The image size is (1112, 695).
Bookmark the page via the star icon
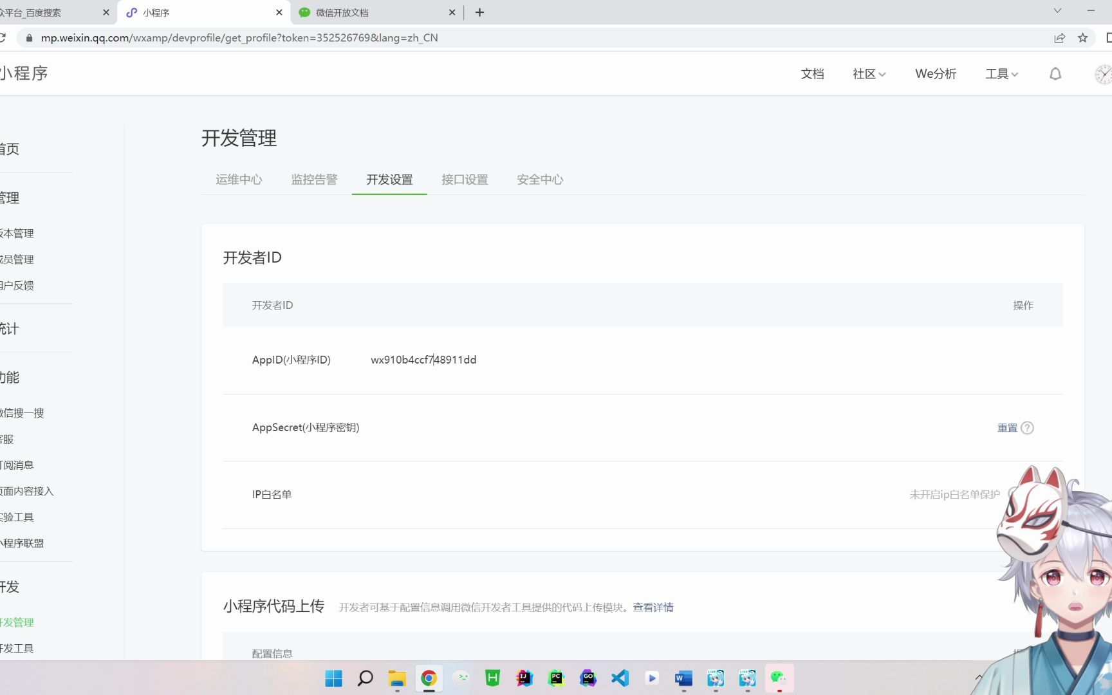pyautogui.click(x=1082, y=37)
